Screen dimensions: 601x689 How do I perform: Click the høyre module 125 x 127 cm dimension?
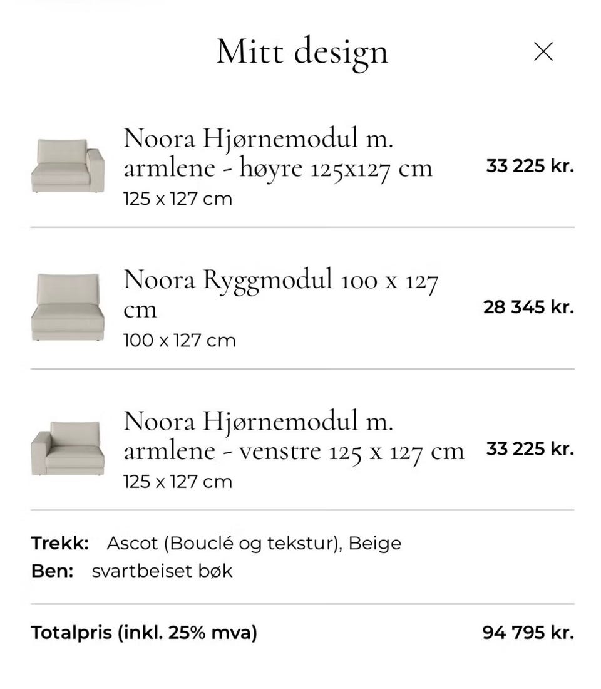[178, 199]
